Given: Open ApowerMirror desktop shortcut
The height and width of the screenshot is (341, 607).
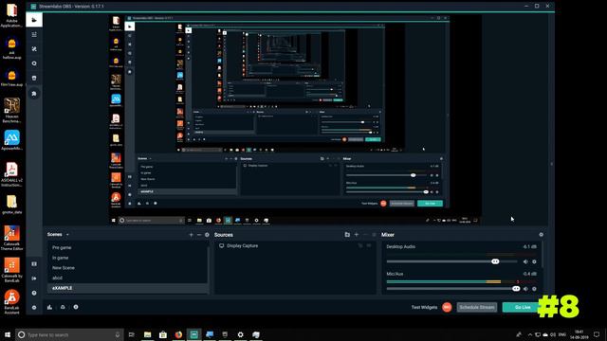Looking at the screenshot, I should point(11,140).
